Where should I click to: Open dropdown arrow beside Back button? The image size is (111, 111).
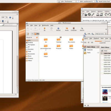point(31,29)
